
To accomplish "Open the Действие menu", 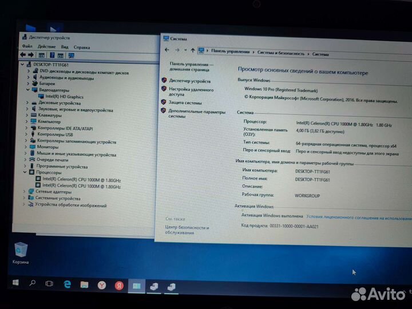I will [46, 46].
